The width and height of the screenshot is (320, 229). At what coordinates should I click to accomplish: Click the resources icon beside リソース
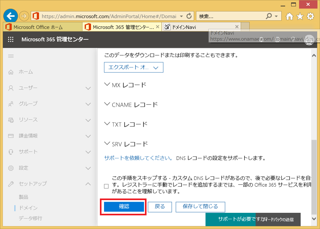(11, 120)
